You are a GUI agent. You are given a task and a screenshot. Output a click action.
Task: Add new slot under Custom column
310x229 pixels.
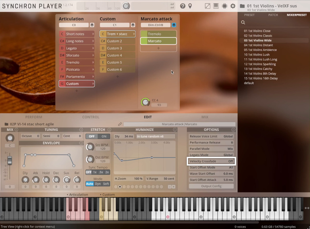(x=117, y=77)
